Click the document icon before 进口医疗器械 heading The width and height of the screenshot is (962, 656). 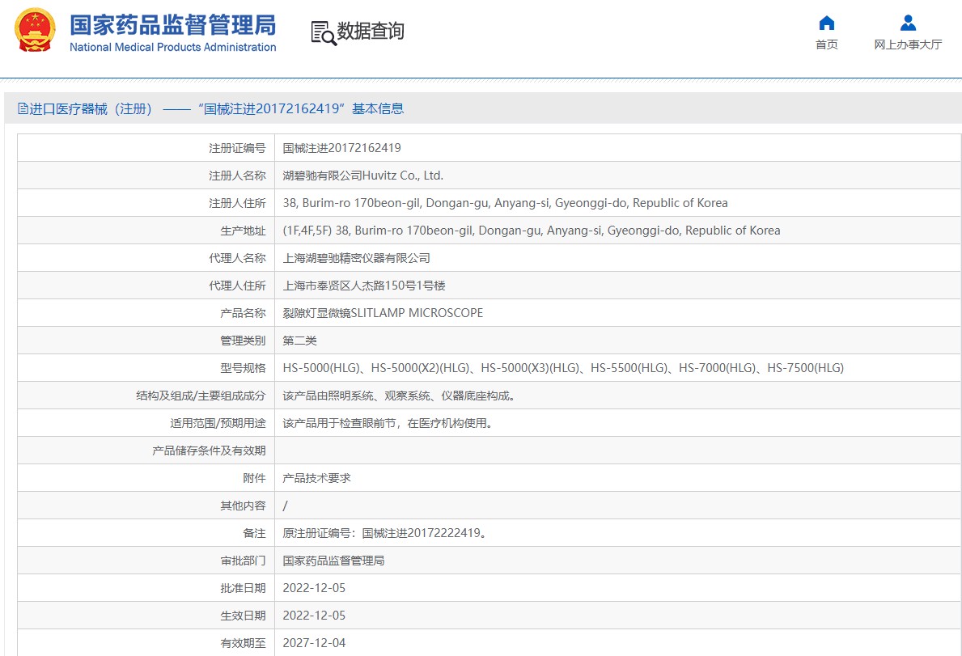pyautogui.click(x=23, y=109)
